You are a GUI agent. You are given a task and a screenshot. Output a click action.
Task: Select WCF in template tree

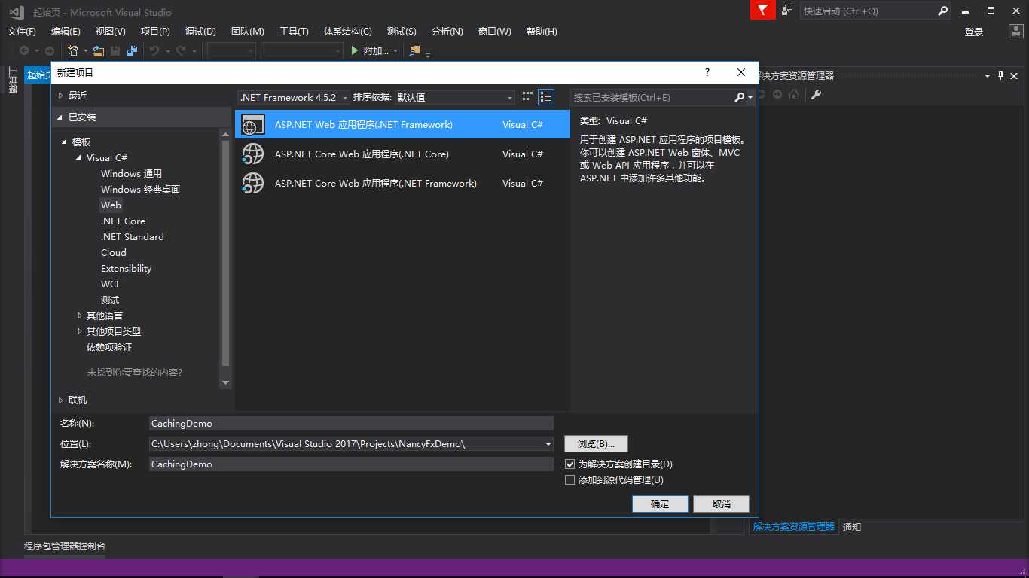pyautogui.click(x=111, y=284)
